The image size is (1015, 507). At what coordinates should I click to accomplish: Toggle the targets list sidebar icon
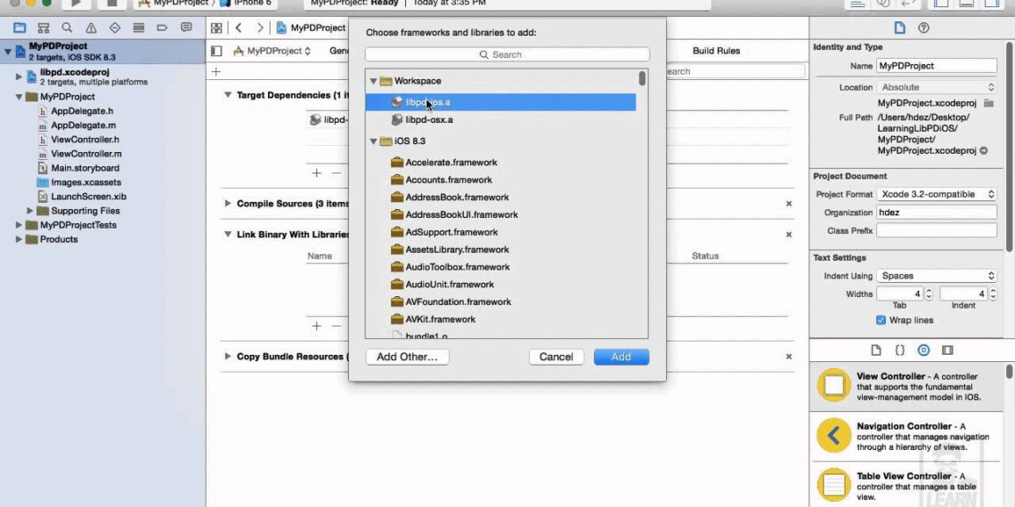pyautogui.click(x=217, y=51)
